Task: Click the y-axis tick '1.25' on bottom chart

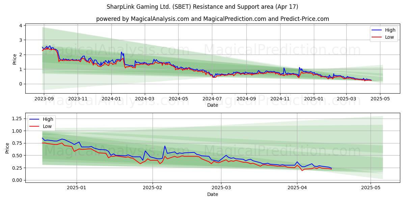Action: click(x=17, y=119)
